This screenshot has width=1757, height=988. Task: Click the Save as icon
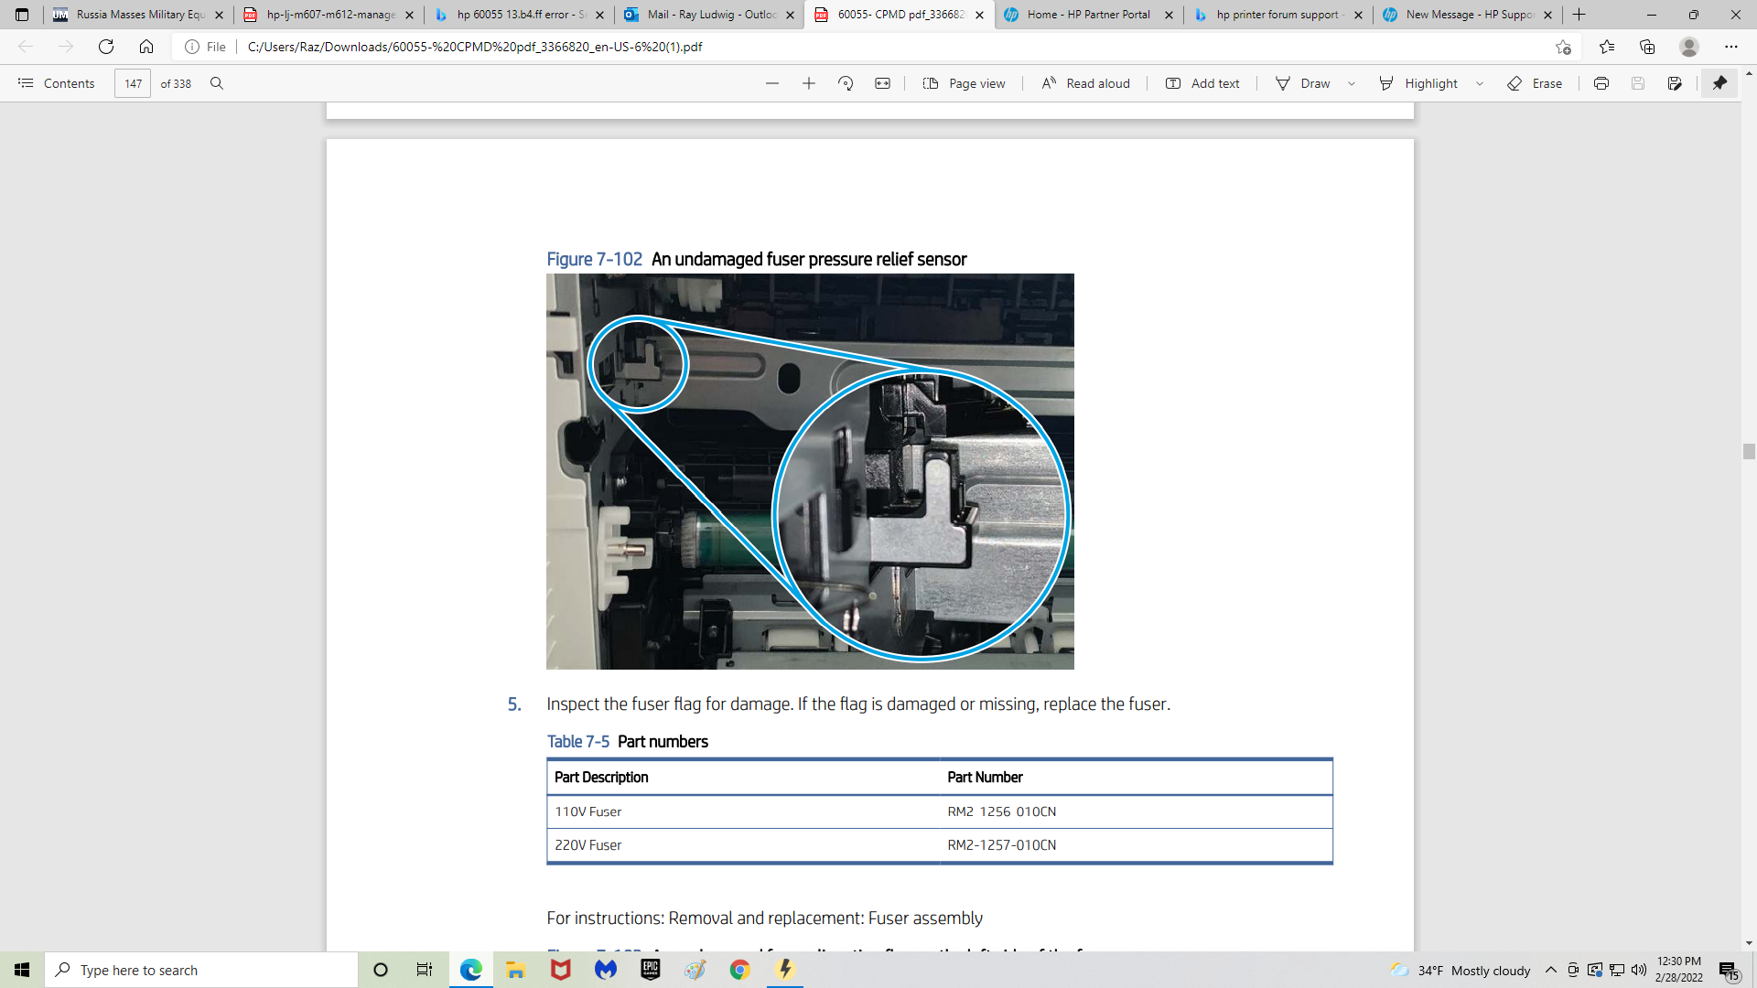pyautogui.click(x=1675, y=83)
